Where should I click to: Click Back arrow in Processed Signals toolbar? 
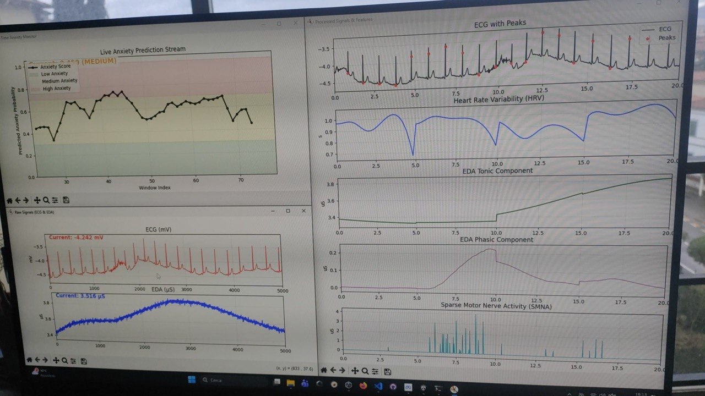pos(333,370)
